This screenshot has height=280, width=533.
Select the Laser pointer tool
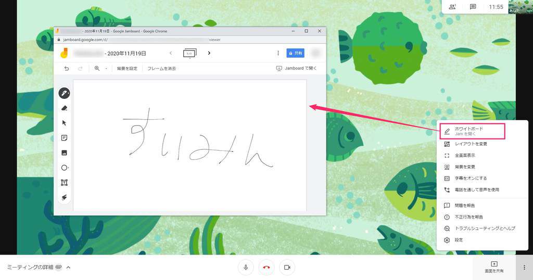pyautogui.click(x=64, y=197)
